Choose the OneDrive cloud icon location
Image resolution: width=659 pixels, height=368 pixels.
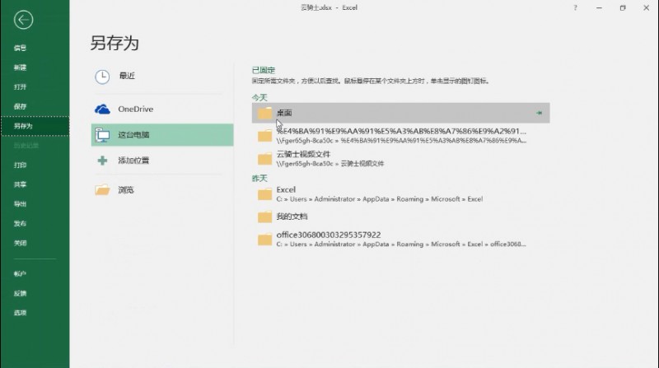click(x=102, y=109)
